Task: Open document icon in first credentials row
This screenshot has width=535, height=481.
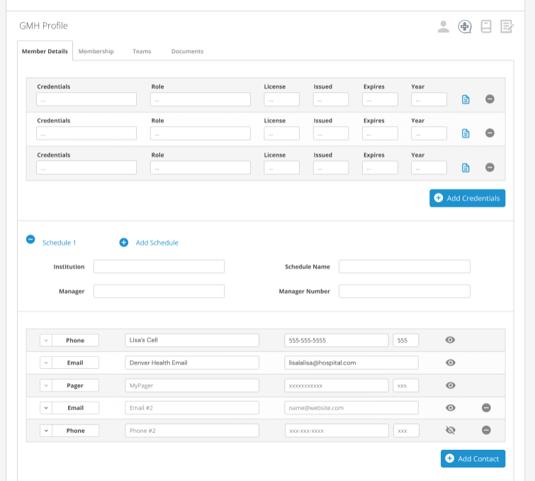Action: pyautogui.click(x=466, y=99)
